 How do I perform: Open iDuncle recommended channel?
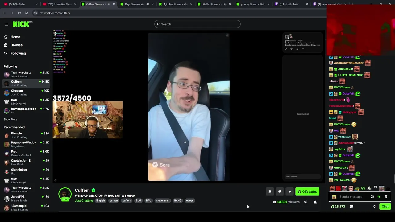pyautogui.click(x=26, y=135)
